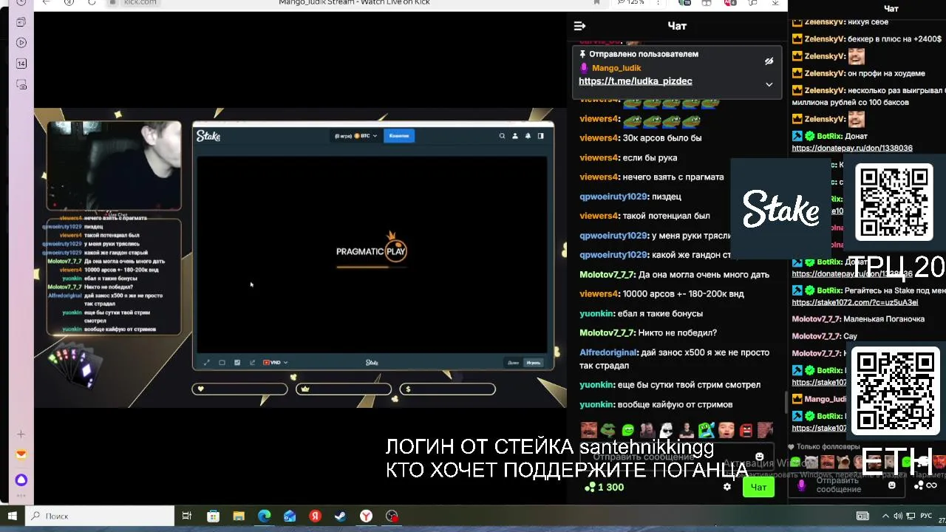Open the game popout icon under the game

click(x=252, y=363)
